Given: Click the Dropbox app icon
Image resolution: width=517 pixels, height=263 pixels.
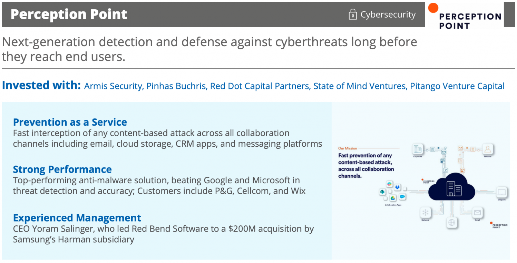Looking at the screenshot, I should pyautogui.click(x=398, y=187).
